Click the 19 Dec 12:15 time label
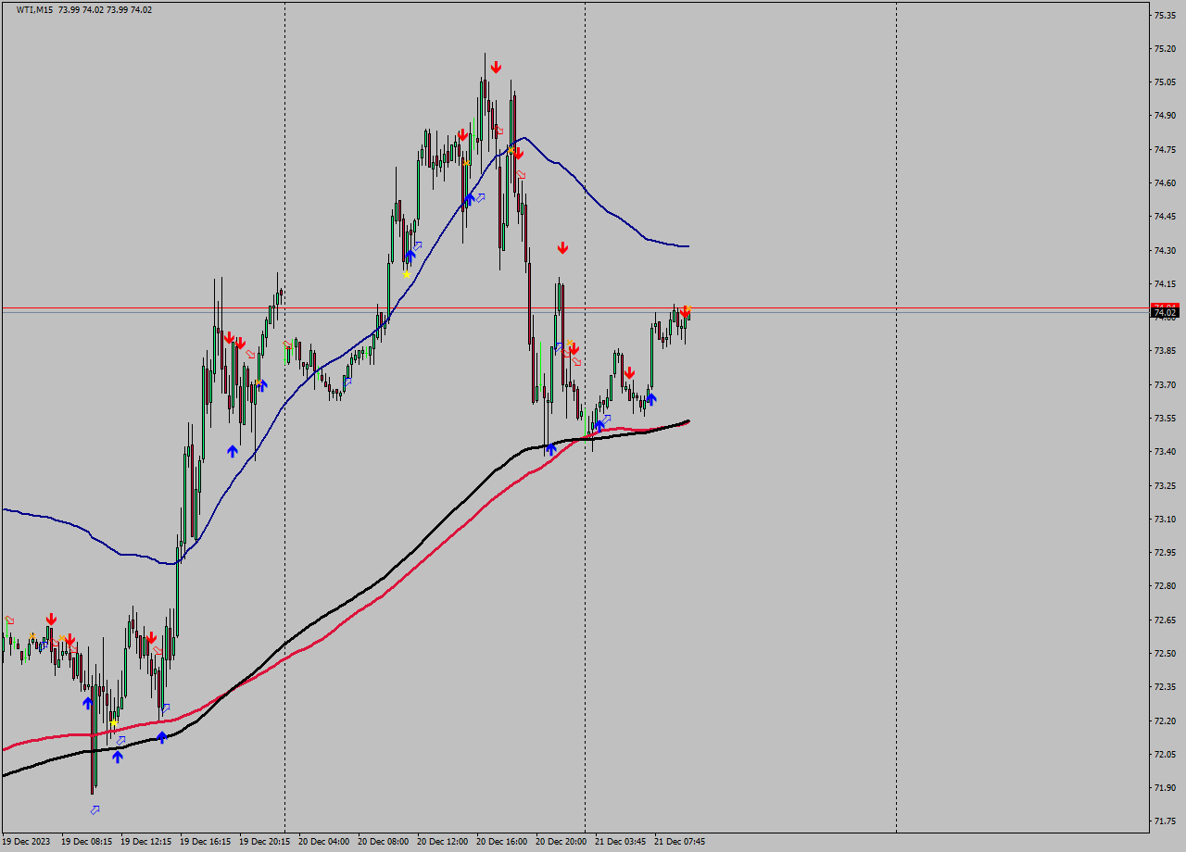Image resolution: width=1186 pixels, height=852 pixels. [x=145, y=842]
